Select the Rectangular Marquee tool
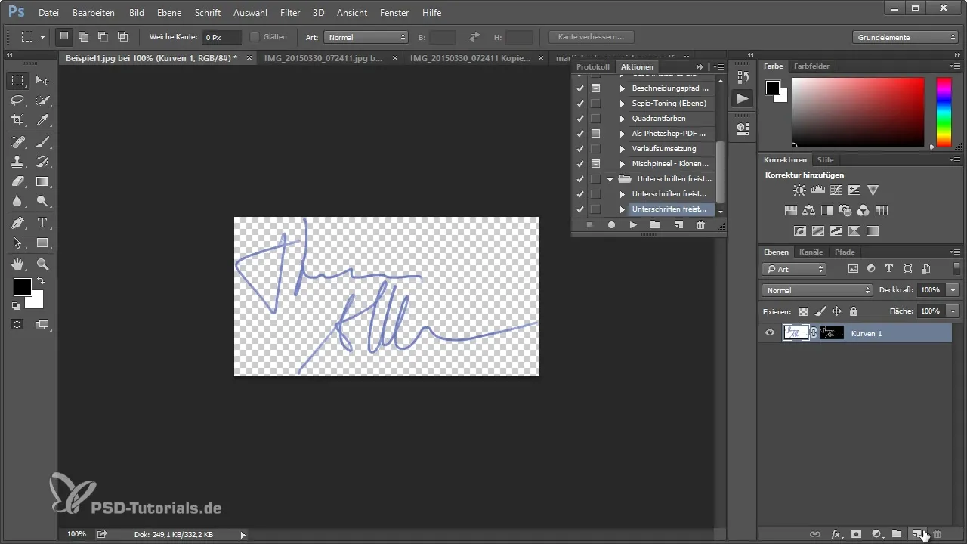This screenshot has width=967, height=544. (x=18, y=81)
